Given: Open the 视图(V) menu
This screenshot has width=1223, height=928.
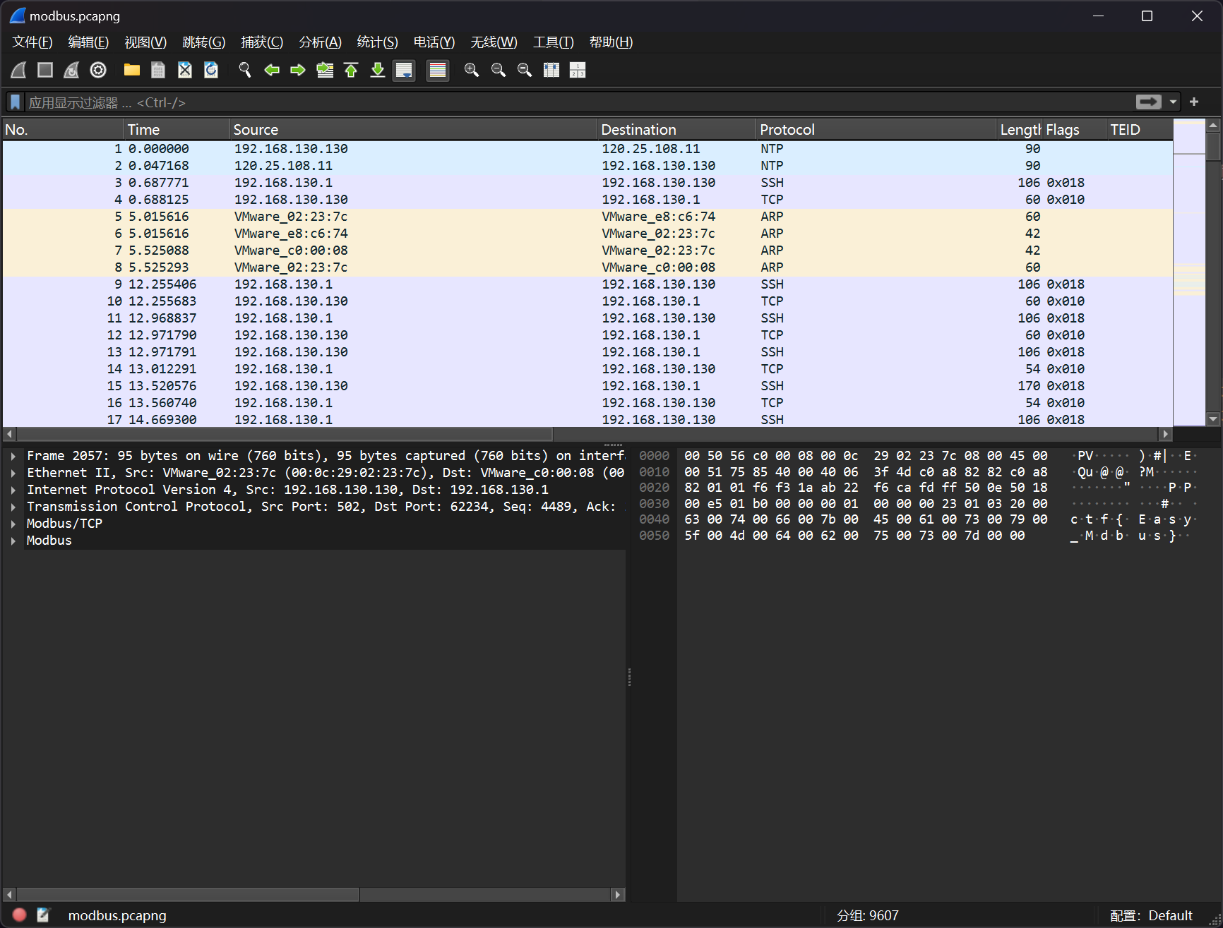Looking at the screenshot, I should (145, 42).
